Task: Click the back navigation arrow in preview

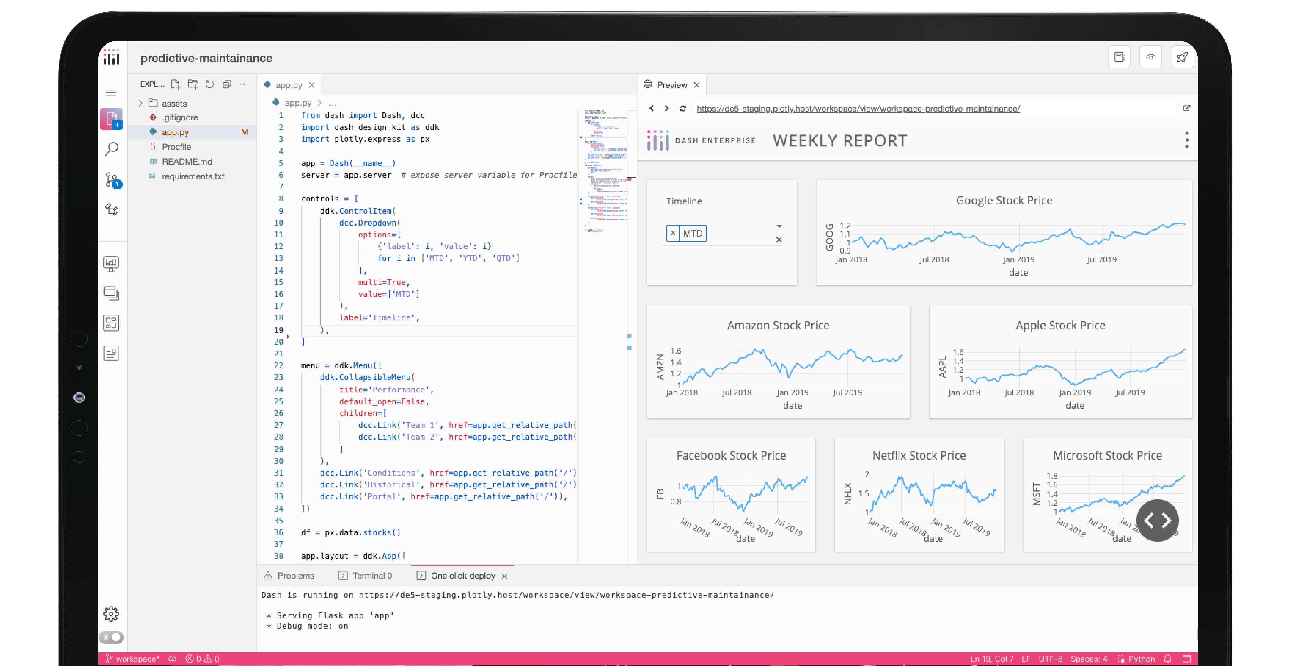Action: coord(651,109)
